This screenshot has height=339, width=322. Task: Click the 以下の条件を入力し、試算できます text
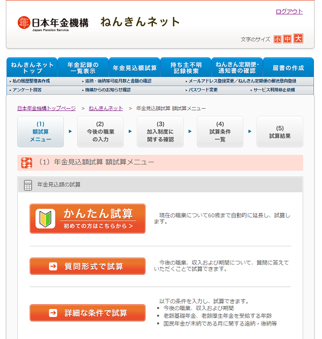(x=204, y=301)
